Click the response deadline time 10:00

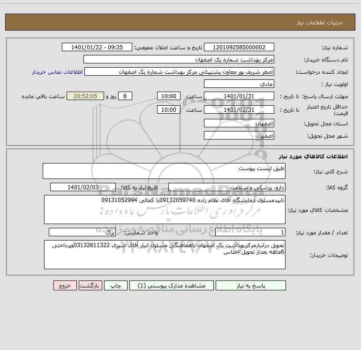click(x=169, y=96)
